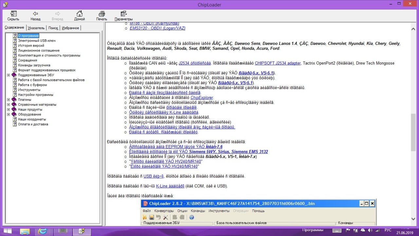Switch to the Указатель tab
The image size is (419, 236).
click(x=36, y=28)
